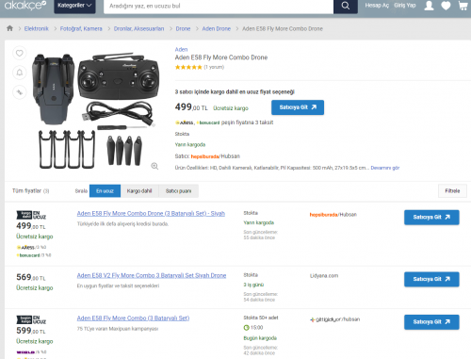
Task: Click Satıcıya Git for Lidyana.com offer
Action: (431, 279)
